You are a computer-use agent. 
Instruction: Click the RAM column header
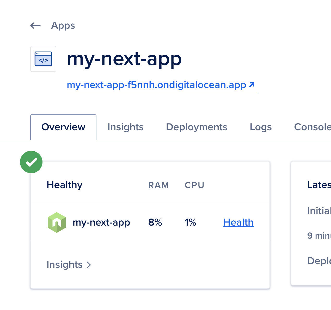158,185
